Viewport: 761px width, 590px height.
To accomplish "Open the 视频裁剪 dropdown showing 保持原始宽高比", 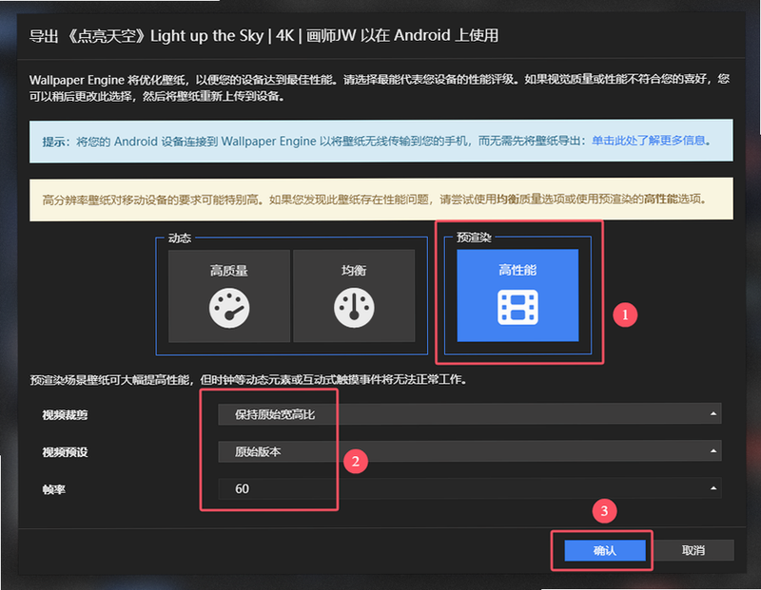I will point(469,414).
